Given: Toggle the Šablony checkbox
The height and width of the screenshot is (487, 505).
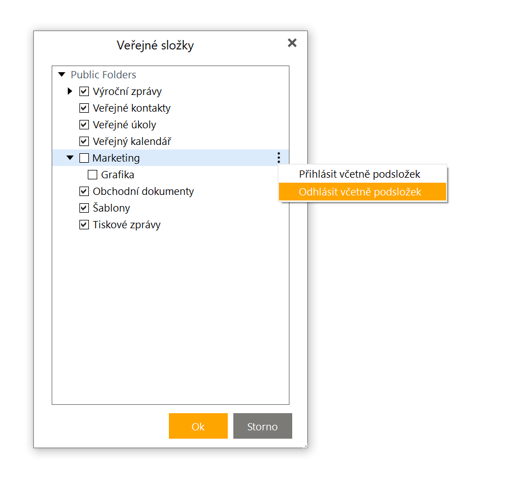Looking at the screenshot, I should pyautogui.click(x=84, y=208).
